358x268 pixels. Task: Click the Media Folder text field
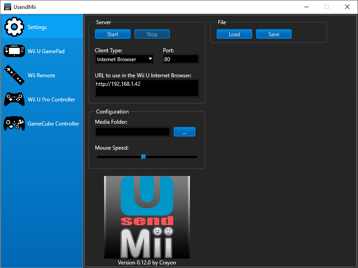tap(132, 132)
